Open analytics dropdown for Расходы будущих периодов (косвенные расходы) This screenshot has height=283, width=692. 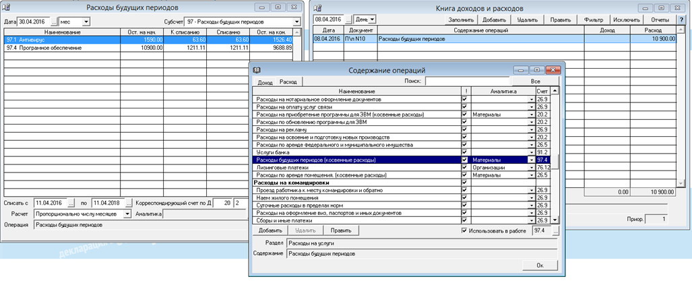click(x=532, y=160)
